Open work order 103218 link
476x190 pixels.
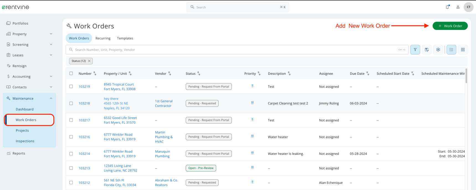[84, 103]
